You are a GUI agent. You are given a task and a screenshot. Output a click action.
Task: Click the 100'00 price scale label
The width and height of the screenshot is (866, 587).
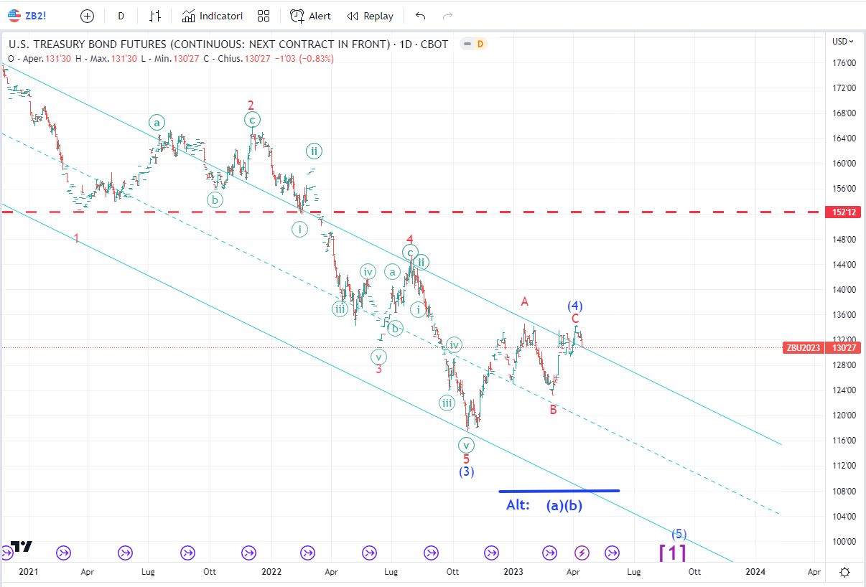(x=844, y=541)
